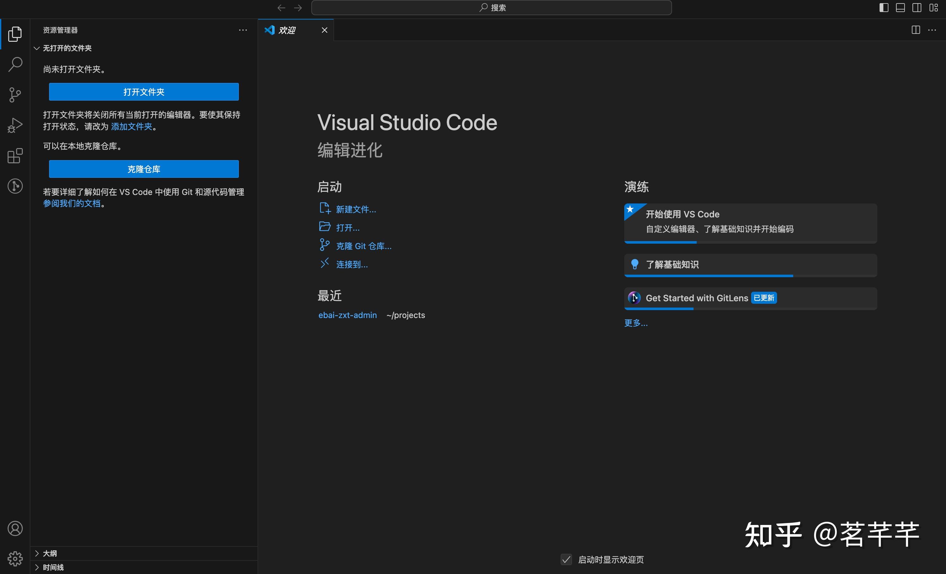Click the VS Code logo on 欢迎 tab
The width and height of the screenshot is (946, 574).
(x=270, y=30)
